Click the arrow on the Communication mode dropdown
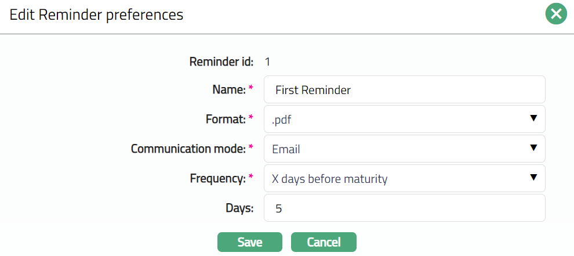 [x=533, y=148]
